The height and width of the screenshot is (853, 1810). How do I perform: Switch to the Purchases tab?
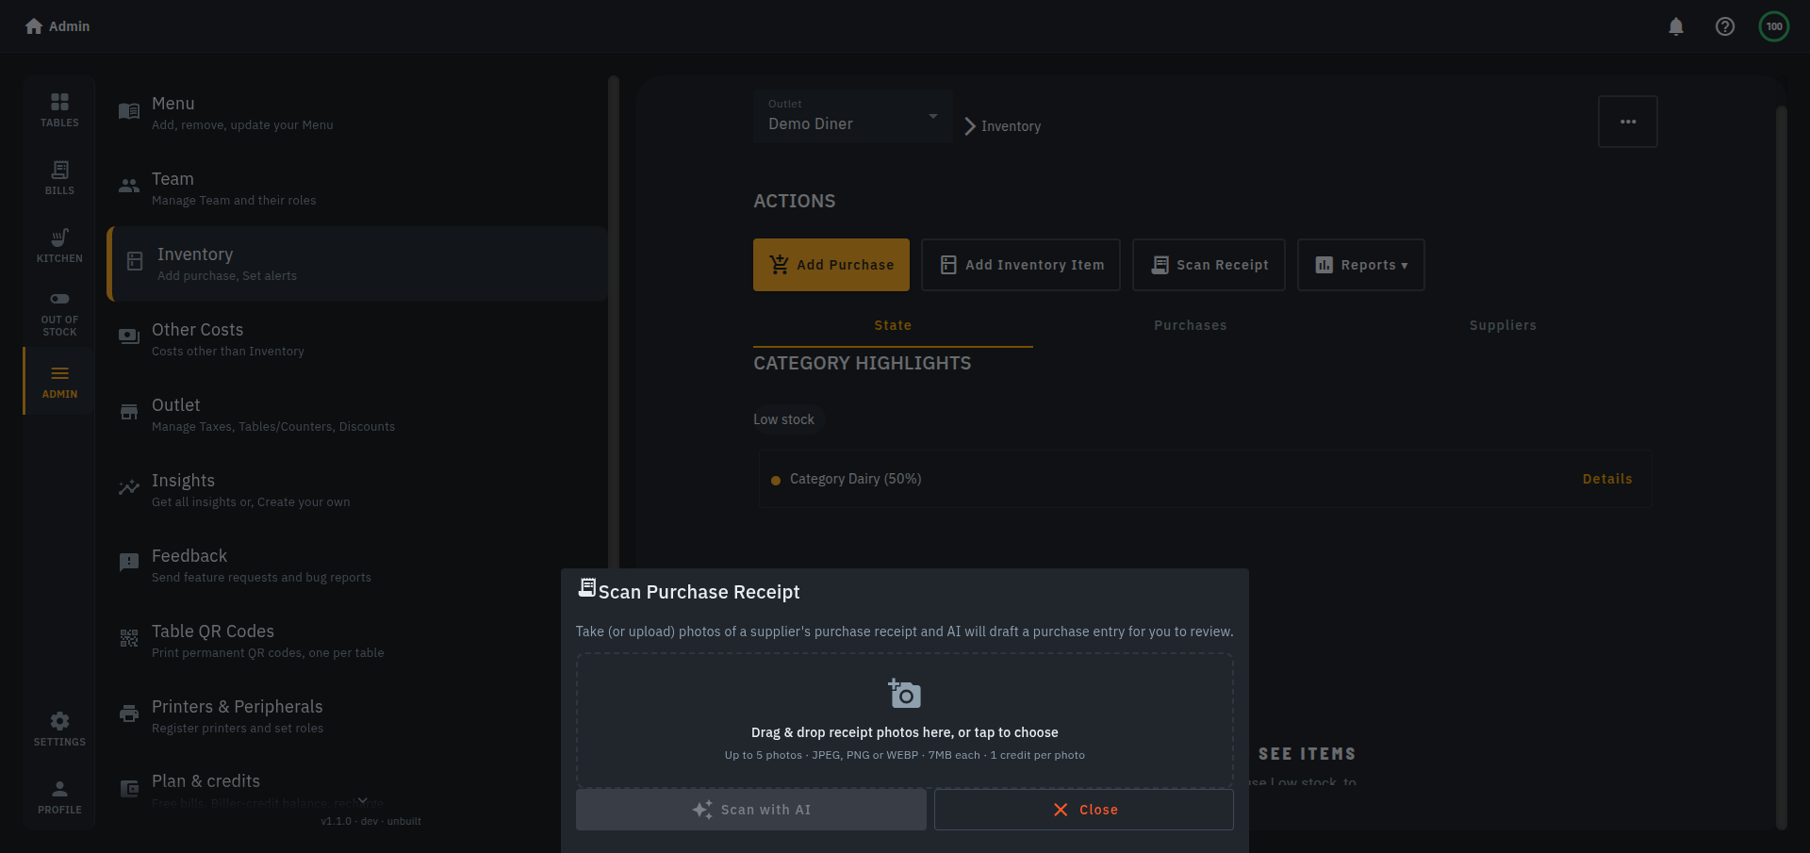(x=1191, y=325)
